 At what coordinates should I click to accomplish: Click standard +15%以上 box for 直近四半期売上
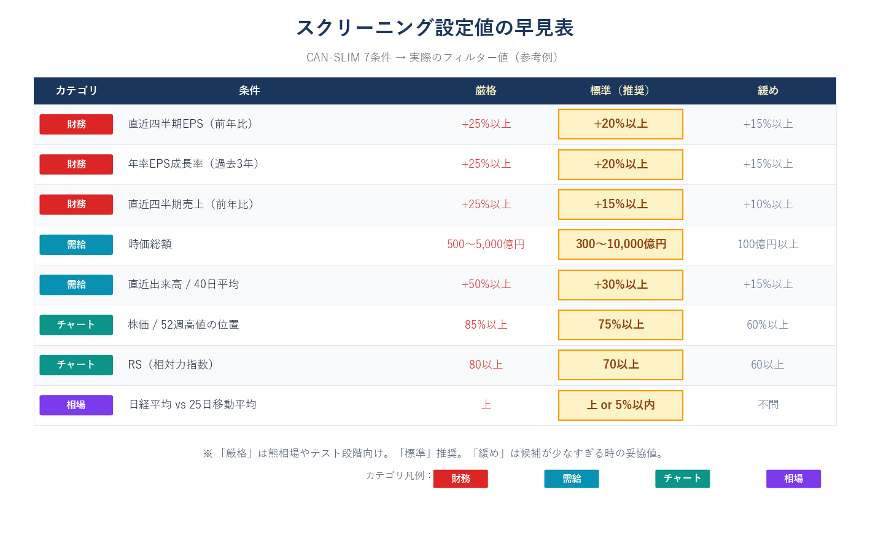click(x=621, y=205)
